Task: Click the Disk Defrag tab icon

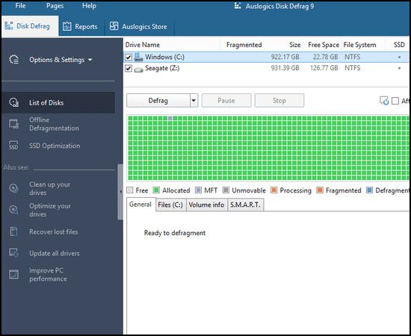Action: tap(9, 25)
